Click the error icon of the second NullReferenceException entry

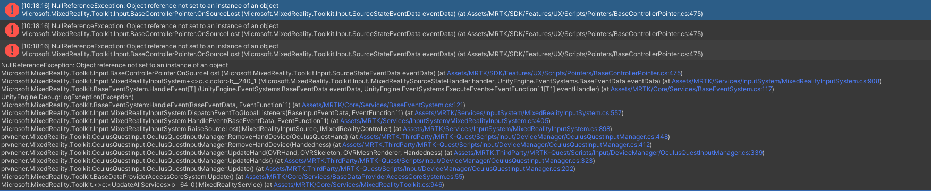(11, 30)
